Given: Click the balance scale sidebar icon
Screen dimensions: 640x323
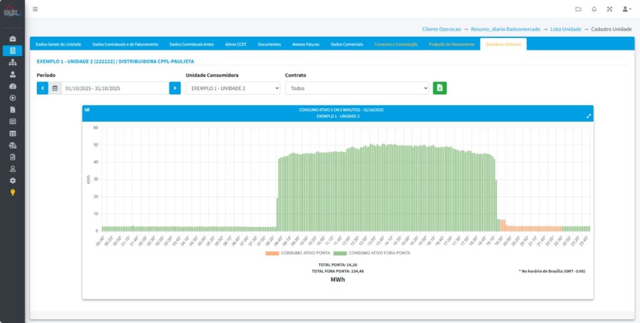Looking at the screenshot, I should [x=12, y=145].
